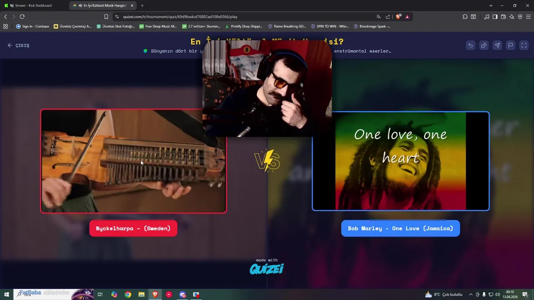Click the site settings icon before URL

pos(117,17)
